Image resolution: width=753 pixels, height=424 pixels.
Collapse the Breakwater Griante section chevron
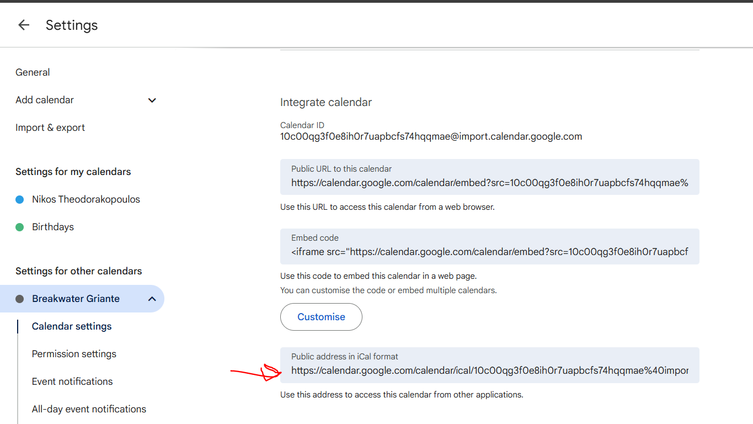(x=152, y=299)
